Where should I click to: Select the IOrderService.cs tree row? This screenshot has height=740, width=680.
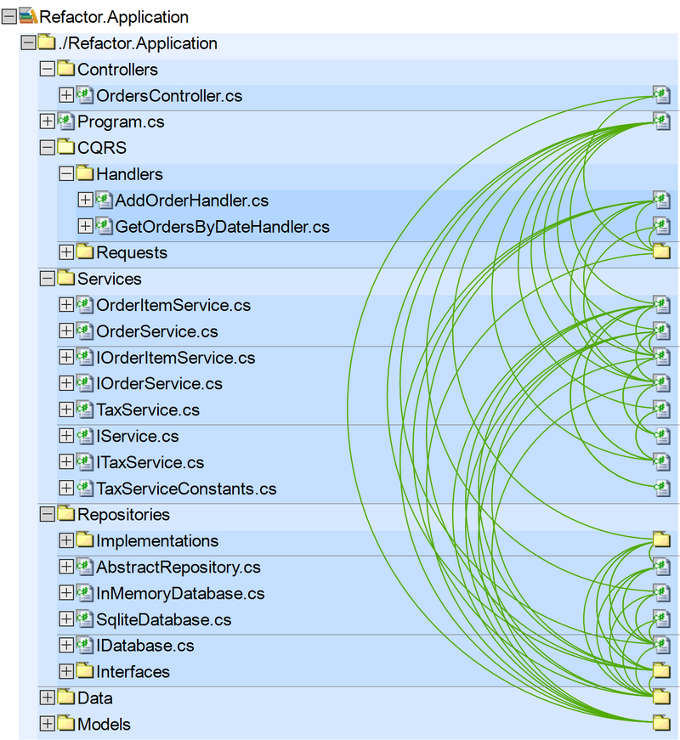click(x=367, y=384)
